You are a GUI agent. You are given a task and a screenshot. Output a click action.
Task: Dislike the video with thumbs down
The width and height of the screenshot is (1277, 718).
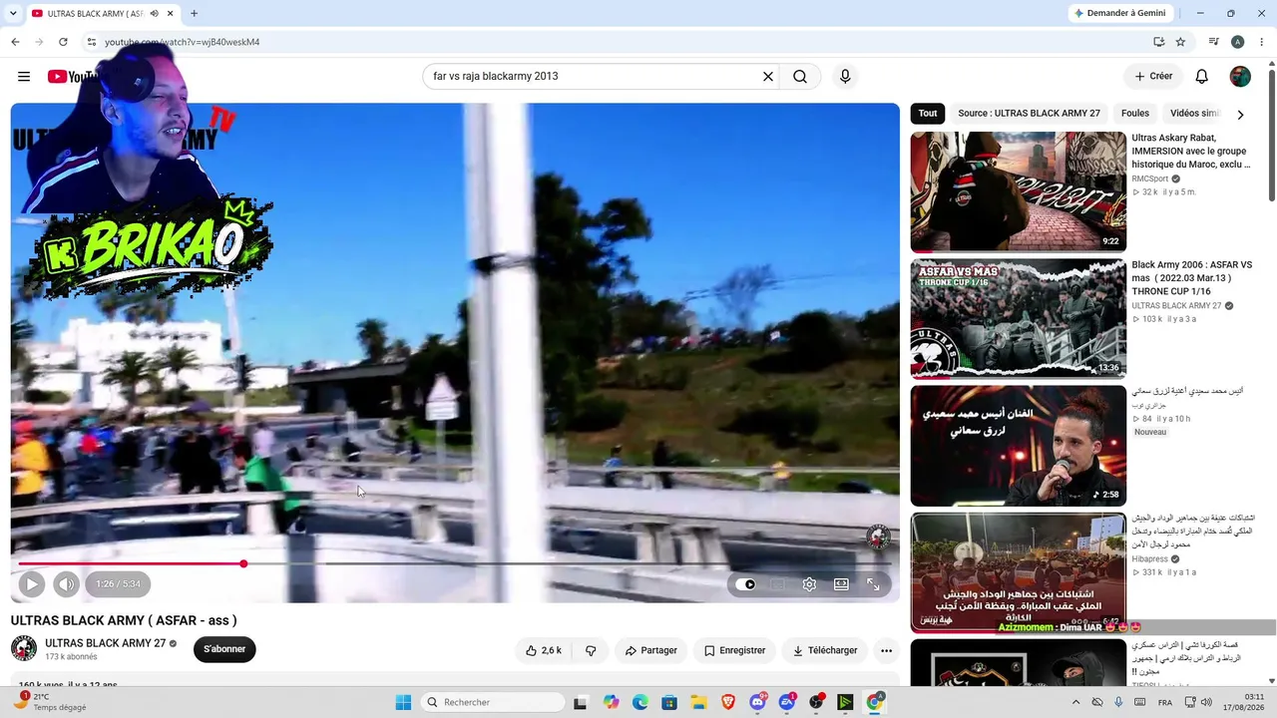(591, 650)
